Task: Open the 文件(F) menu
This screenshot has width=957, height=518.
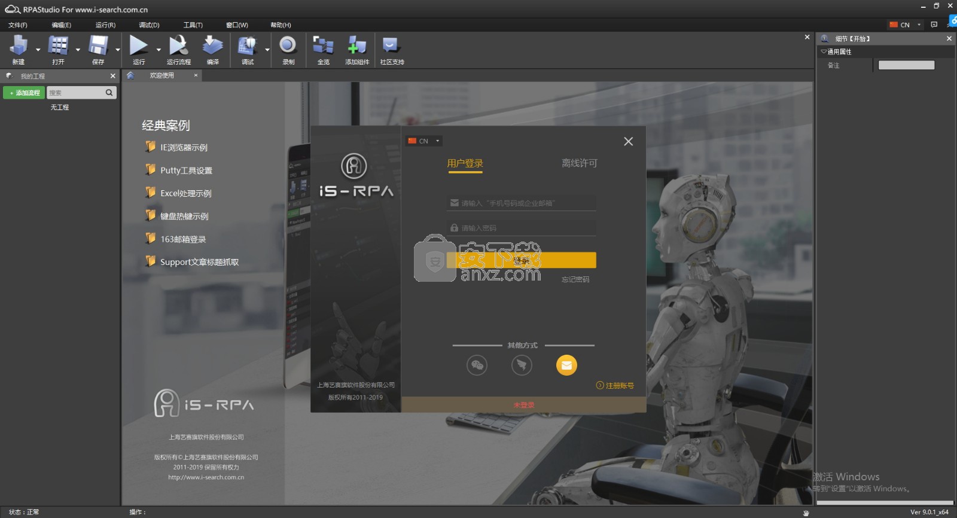Action: [18, 25]
